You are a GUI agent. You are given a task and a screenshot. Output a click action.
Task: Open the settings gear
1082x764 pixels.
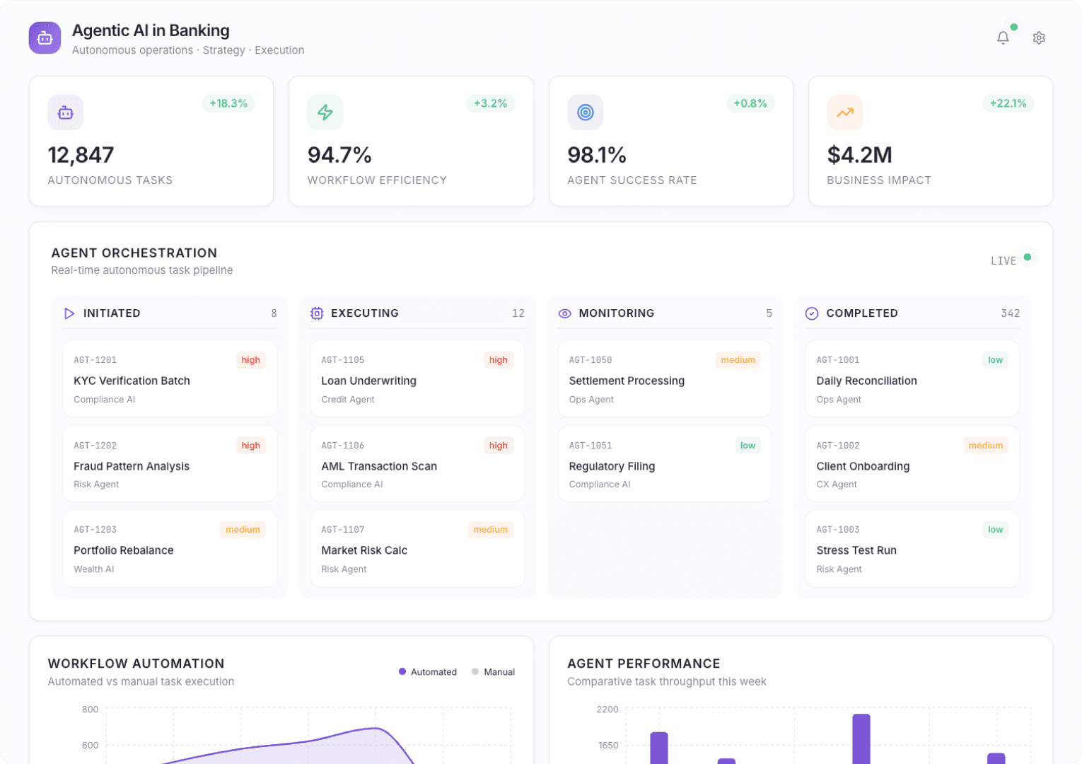(x=1039, y=37)
